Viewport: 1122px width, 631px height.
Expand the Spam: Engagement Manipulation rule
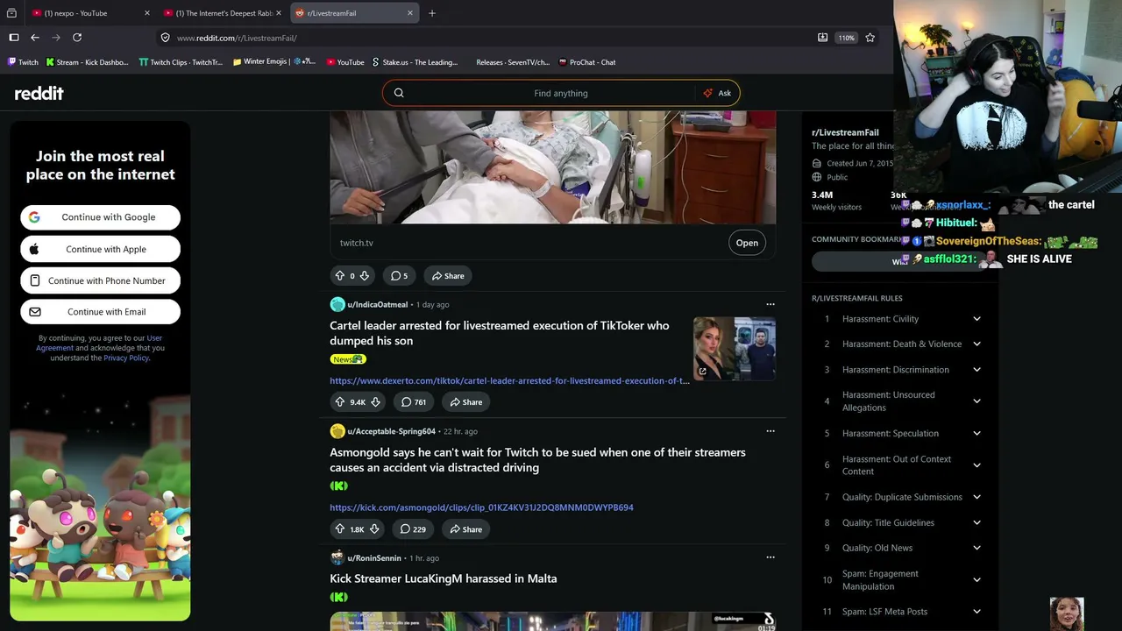[x=976, y=580]
